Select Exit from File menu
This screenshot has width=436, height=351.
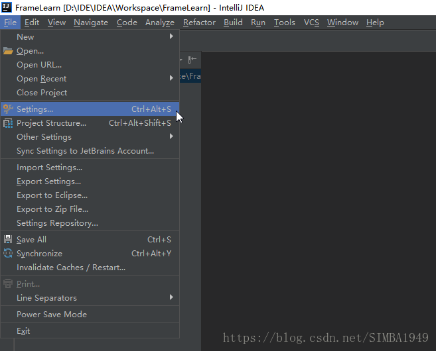point(90,330)
